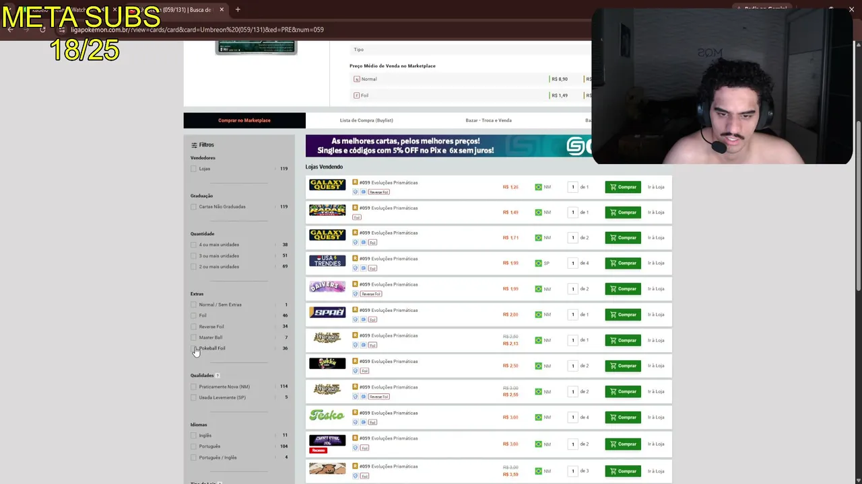Click the page's vertical scrollbar
Screen dimensions: 862x484
click(x=858, y=205)
